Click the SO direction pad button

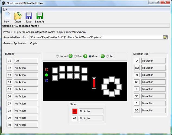(x=137, y=110)
